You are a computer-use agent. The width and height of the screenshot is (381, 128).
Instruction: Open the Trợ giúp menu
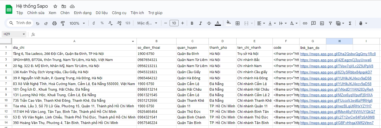(x=155, y=13)
